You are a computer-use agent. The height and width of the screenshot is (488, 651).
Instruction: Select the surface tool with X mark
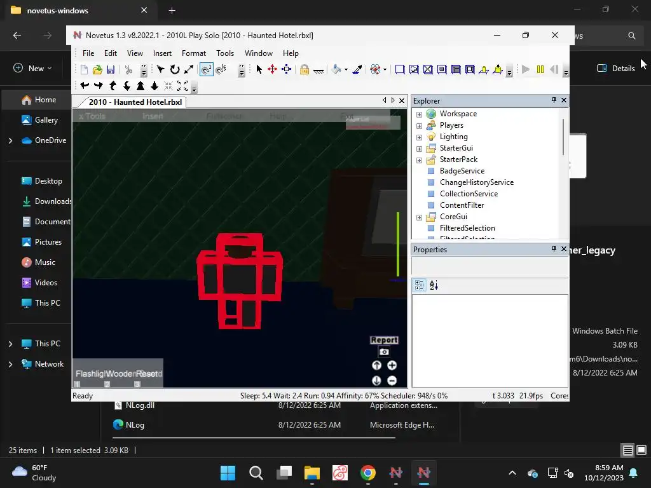click(x=428, y=69)
